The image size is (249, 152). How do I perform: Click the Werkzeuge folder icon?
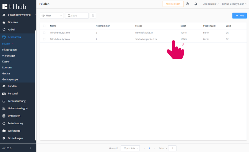coord(4,131)
